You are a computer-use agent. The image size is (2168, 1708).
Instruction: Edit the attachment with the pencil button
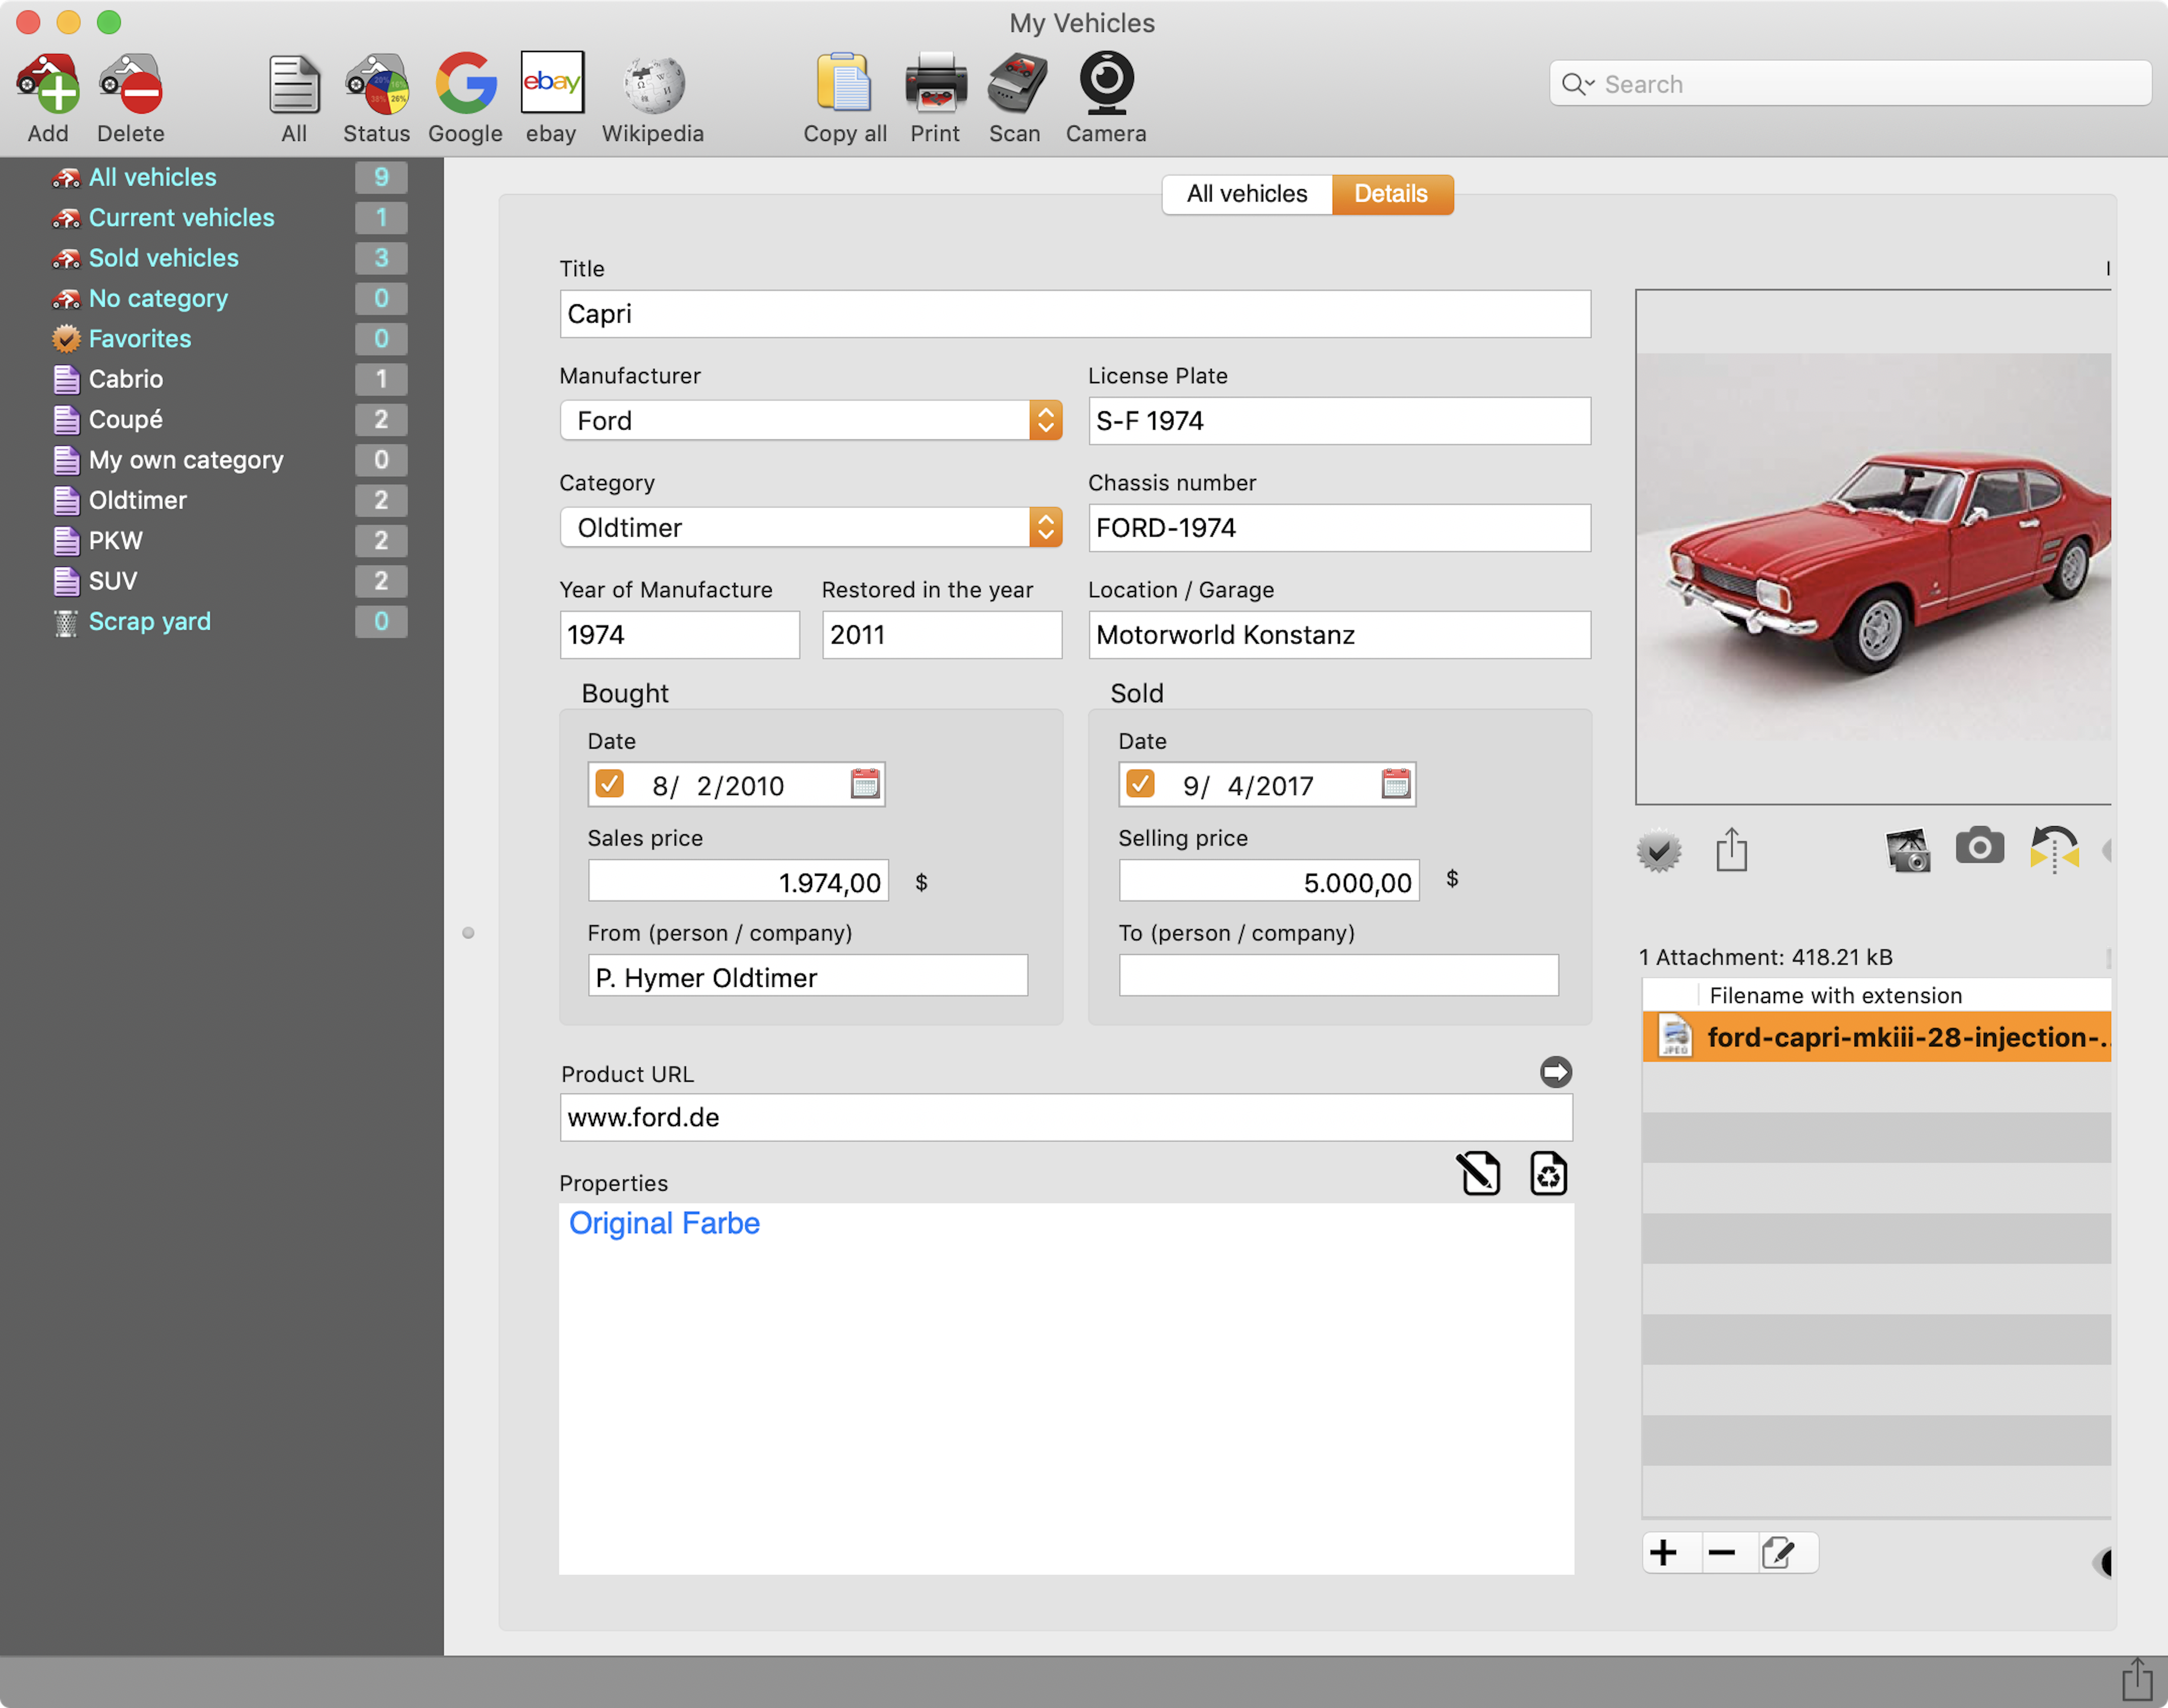pos(1780,1553)
